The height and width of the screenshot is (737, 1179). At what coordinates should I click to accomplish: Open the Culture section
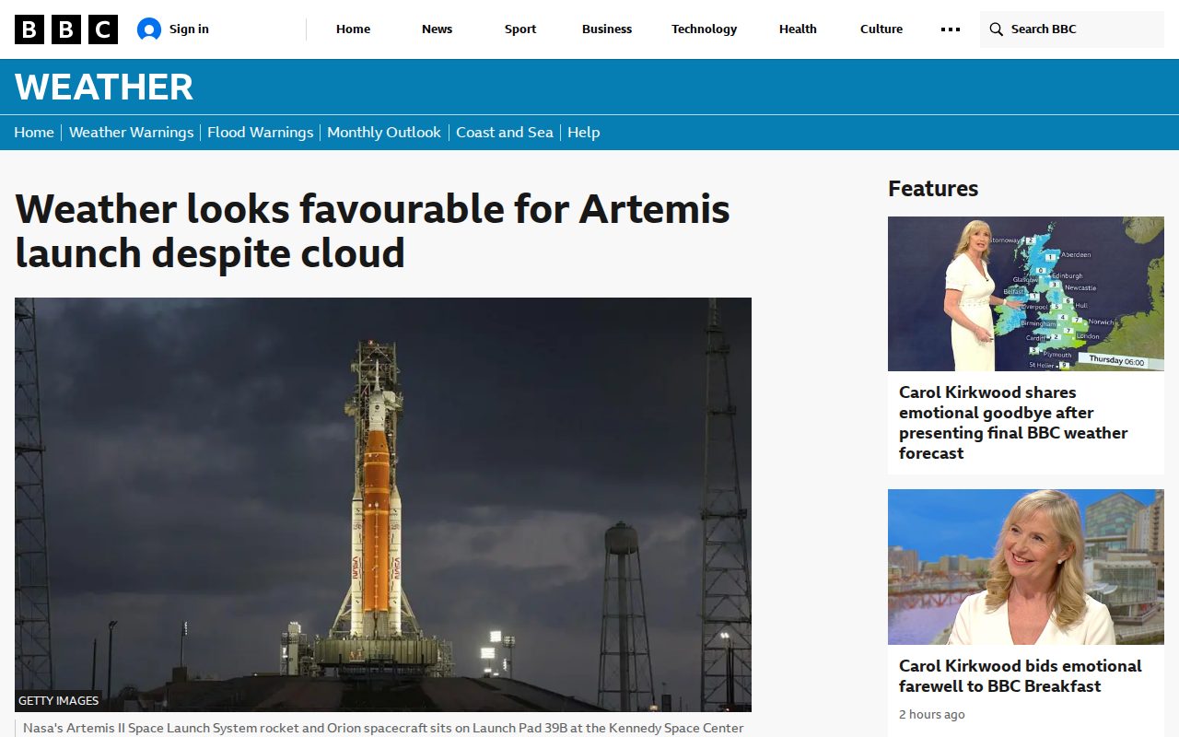881,29
